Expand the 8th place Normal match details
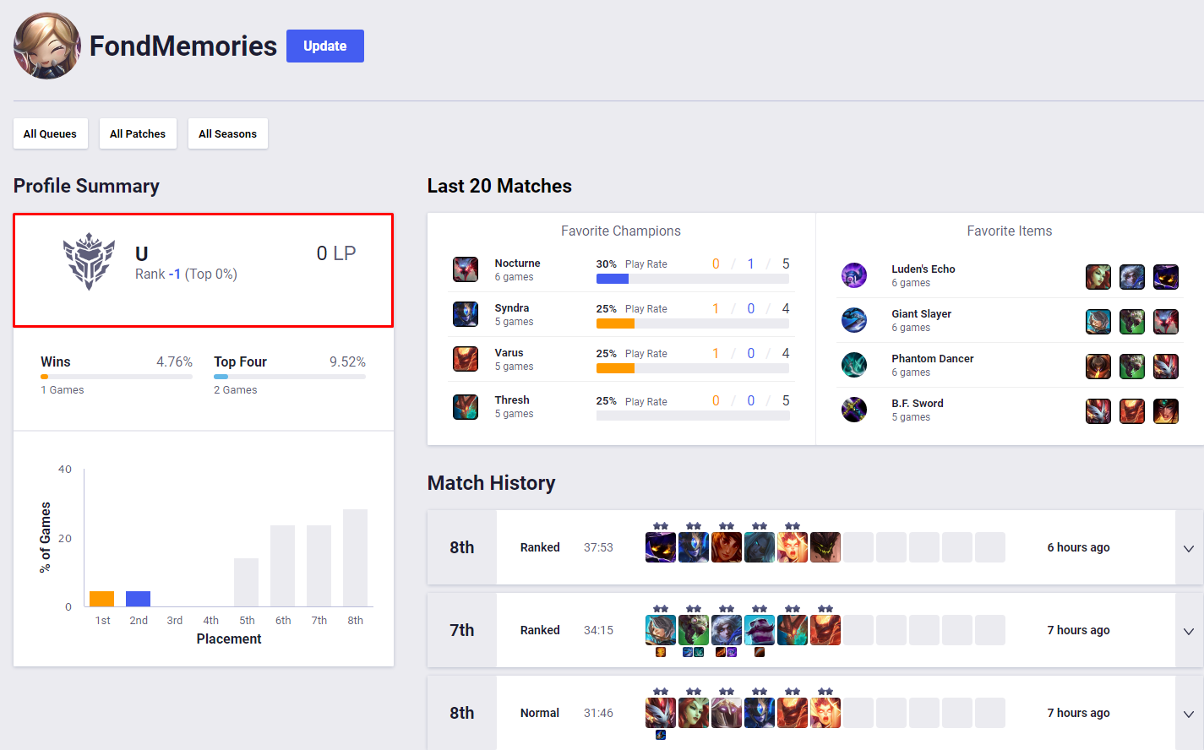 (1189, 714)
